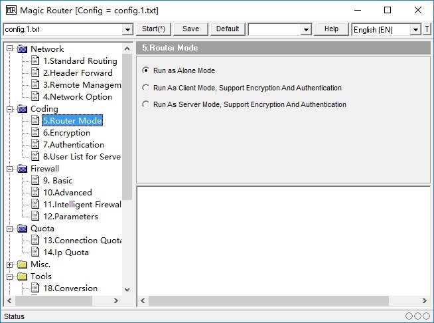Viewport: 434px width, 323px height.
Task: Collapse the Firewall tree node
Action: click(x=10, y=169)
